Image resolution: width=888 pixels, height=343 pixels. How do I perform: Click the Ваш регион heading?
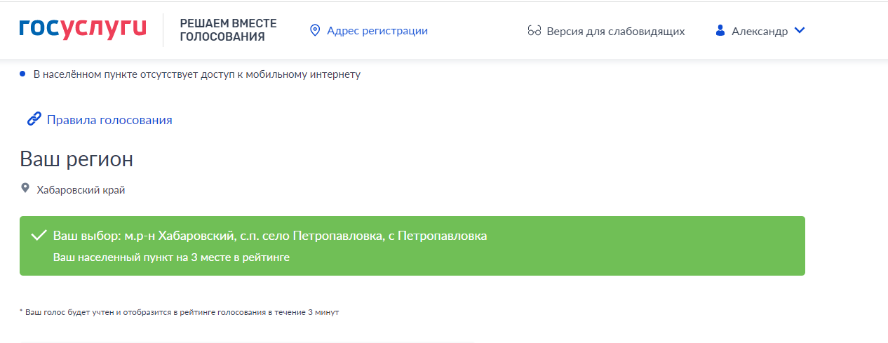[x=76, y=159]
